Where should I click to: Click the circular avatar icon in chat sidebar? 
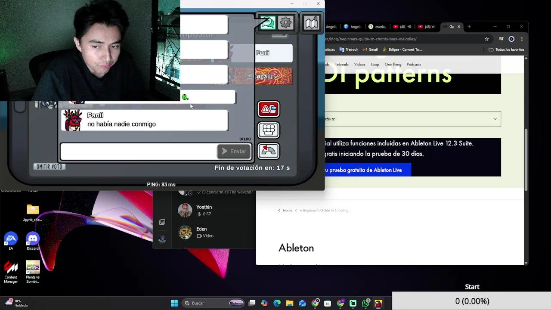point(162,239)
